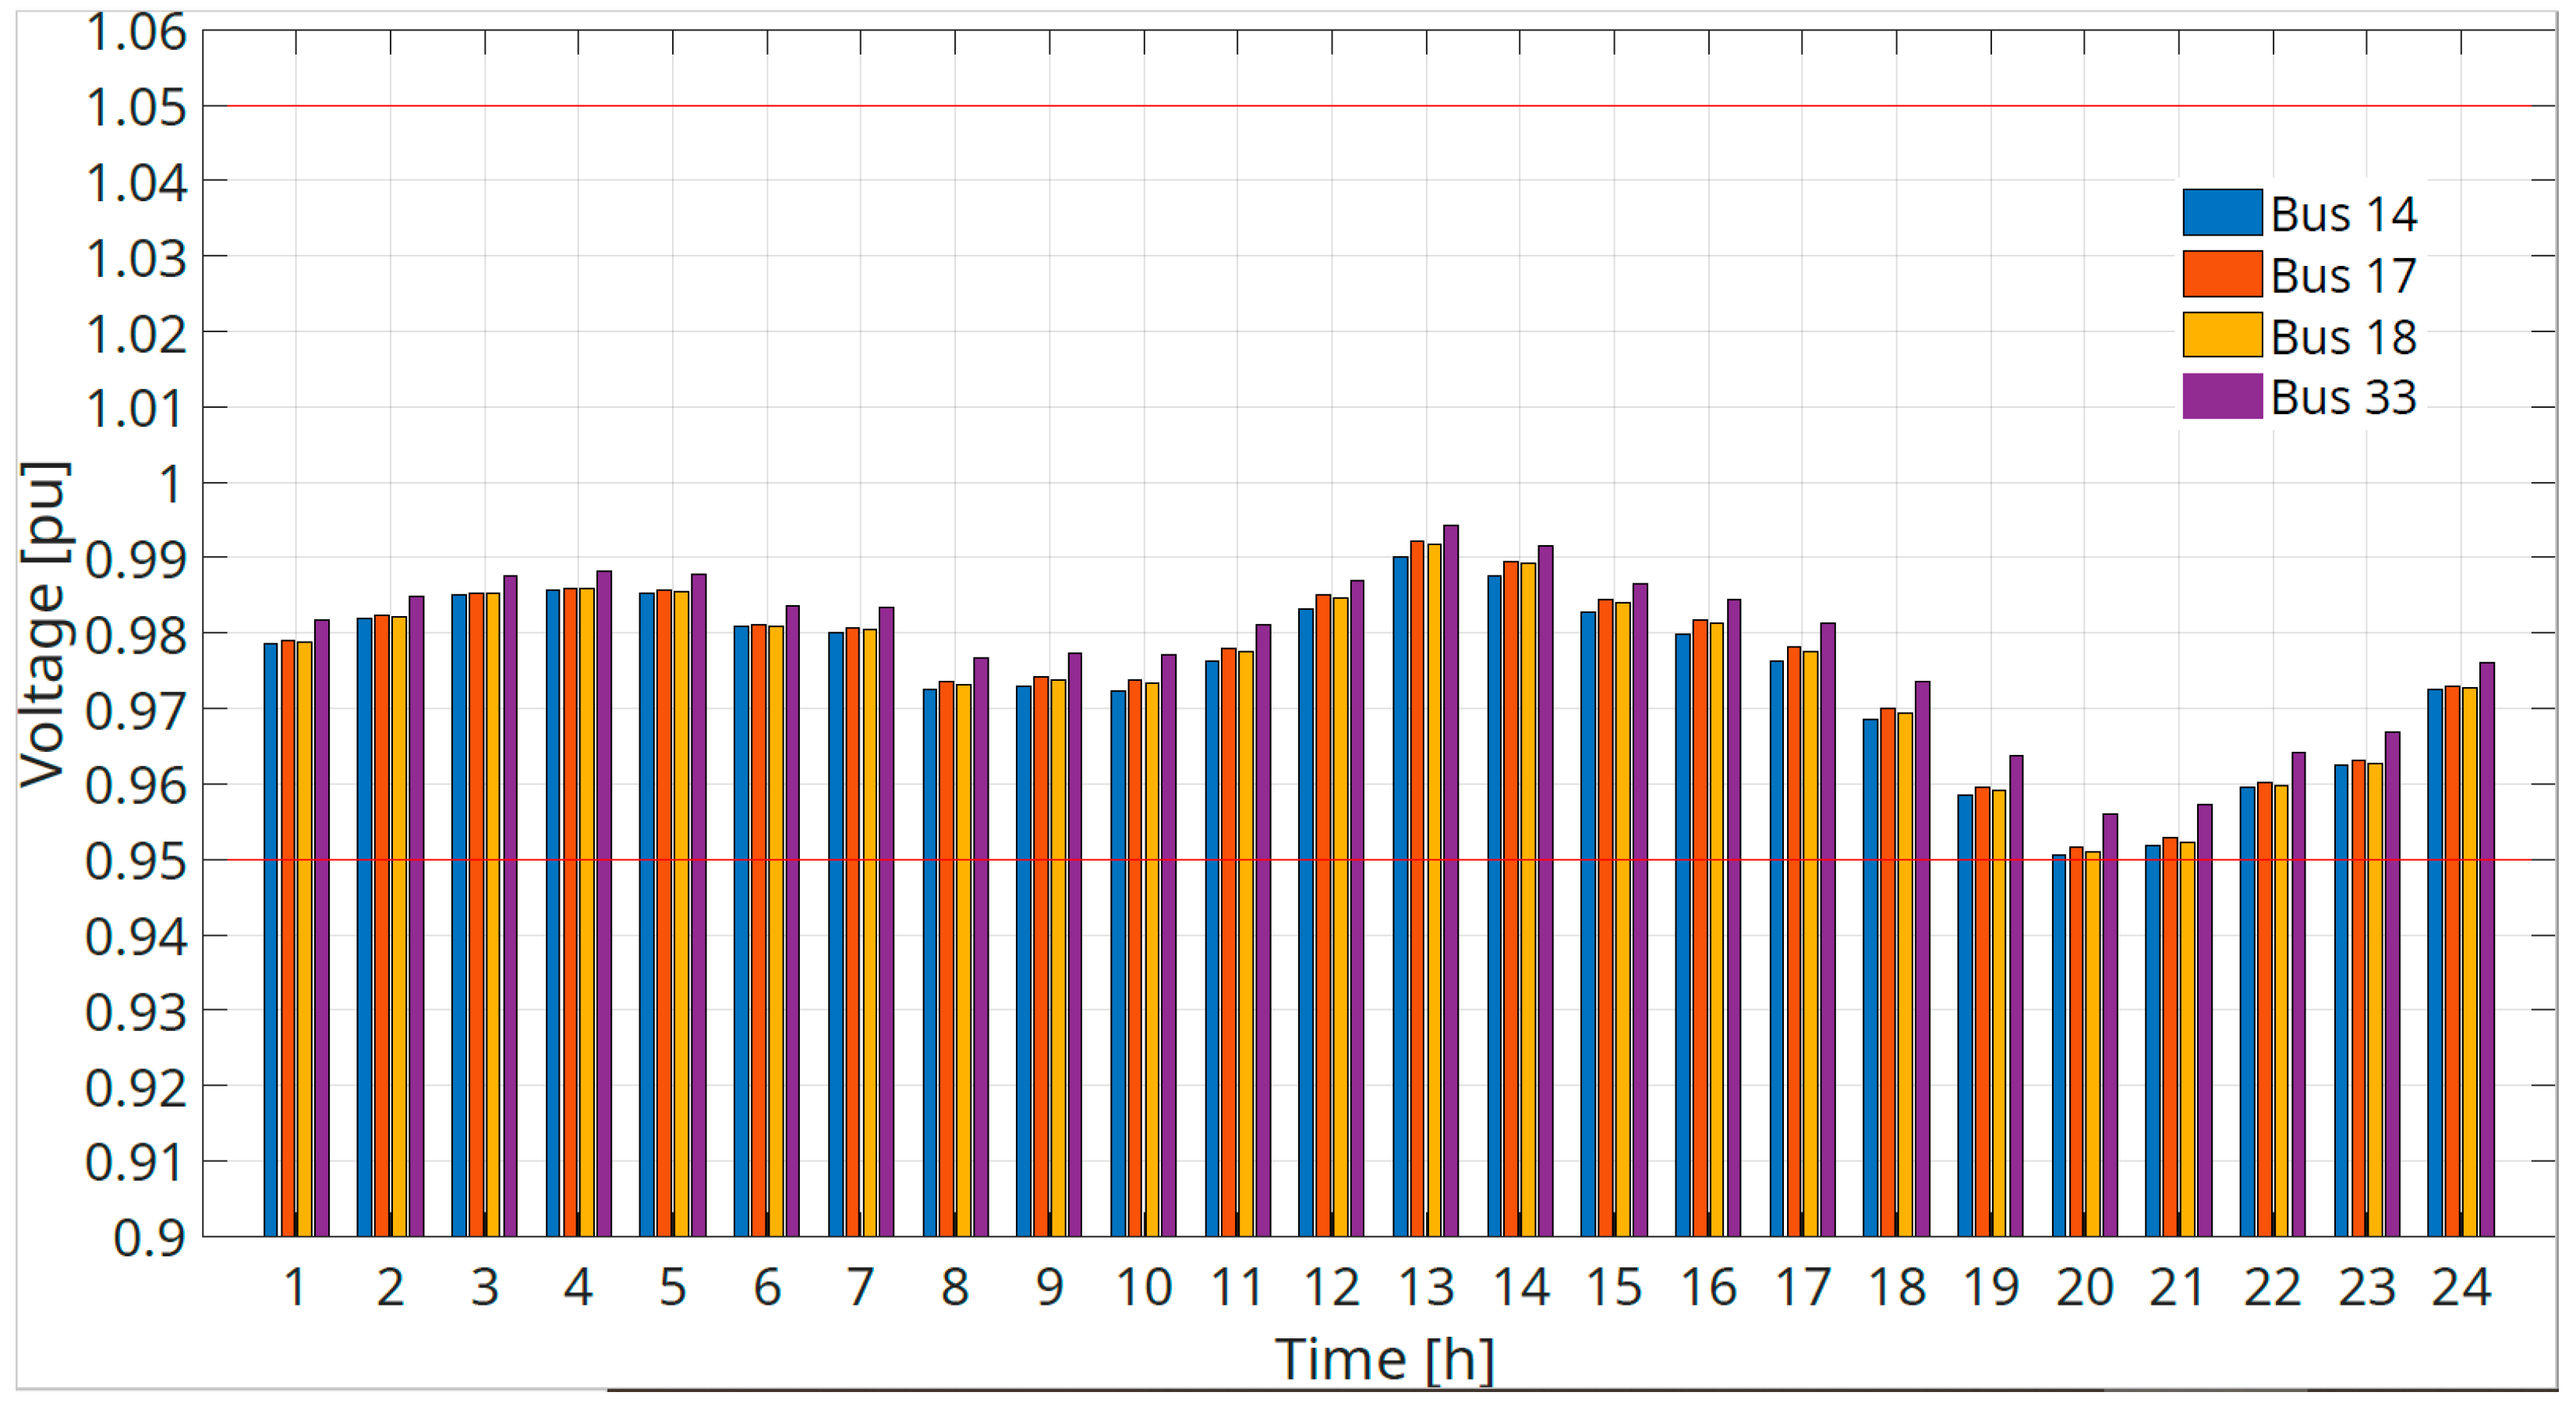Click the blue Bus 14 legend swatch
Viewport: 2576px width, 1410px height.
[2221, 212]
